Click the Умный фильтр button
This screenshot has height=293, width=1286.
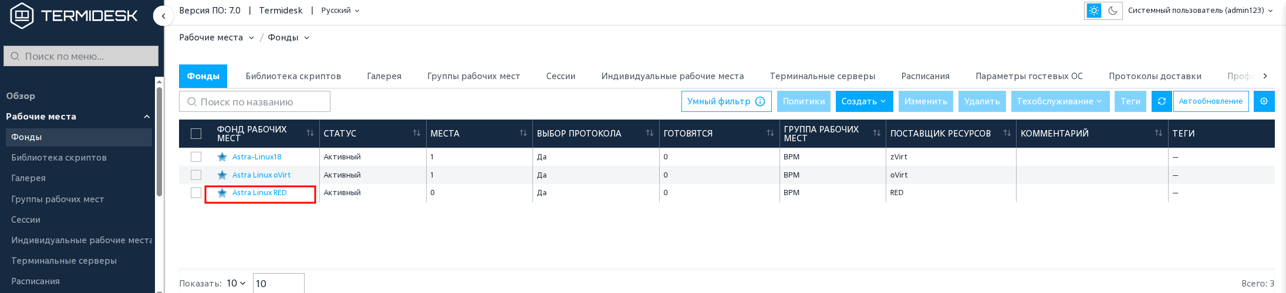click(x=727, y=101)
